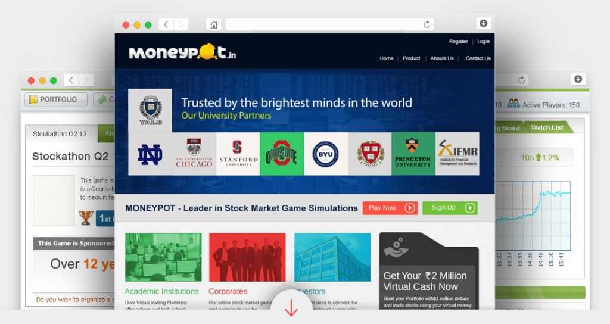Click the reload icon in address bar
Screen dimensions: 610x324
[x=427, y=24]
